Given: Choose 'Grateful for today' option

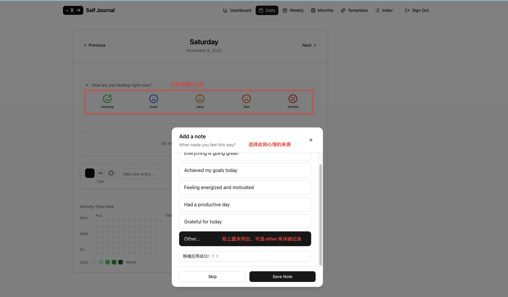Looking at the screenshot, I should pyautogui.click(x=245, y=222).
